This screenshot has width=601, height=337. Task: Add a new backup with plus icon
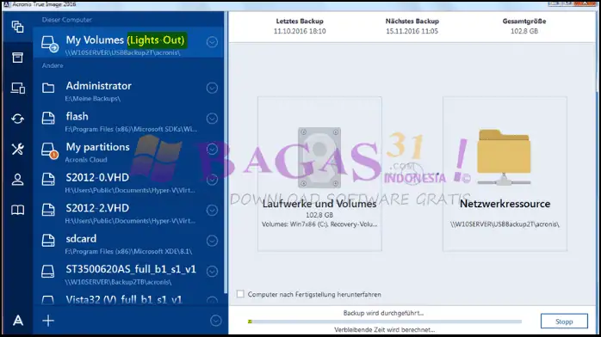click(48, 321)
